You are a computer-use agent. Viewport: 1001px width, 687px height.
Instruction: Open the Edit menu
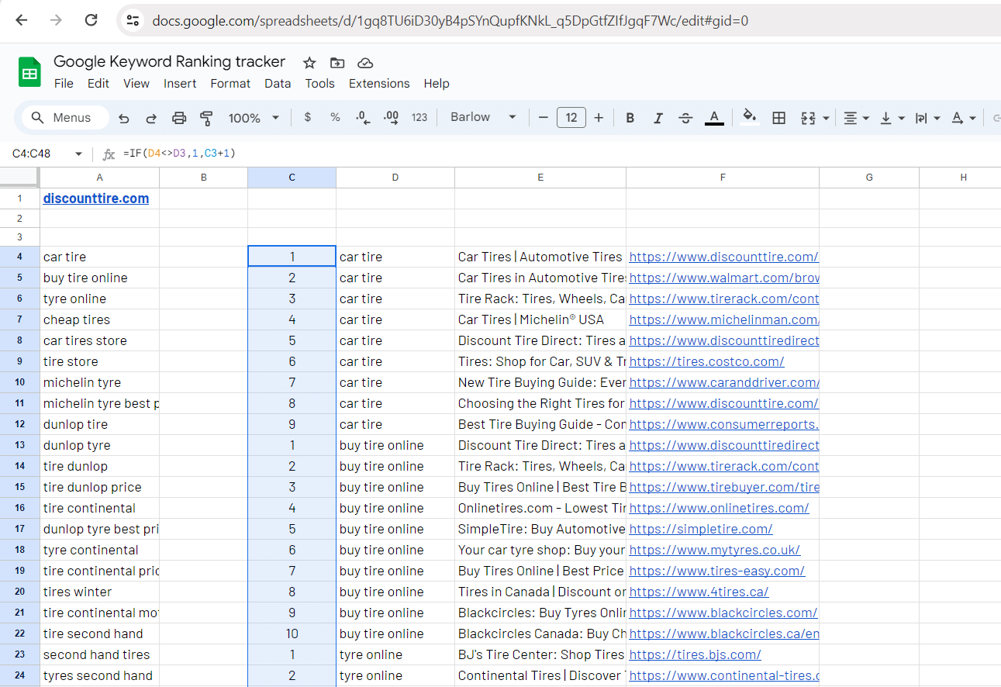click(98, 84)
